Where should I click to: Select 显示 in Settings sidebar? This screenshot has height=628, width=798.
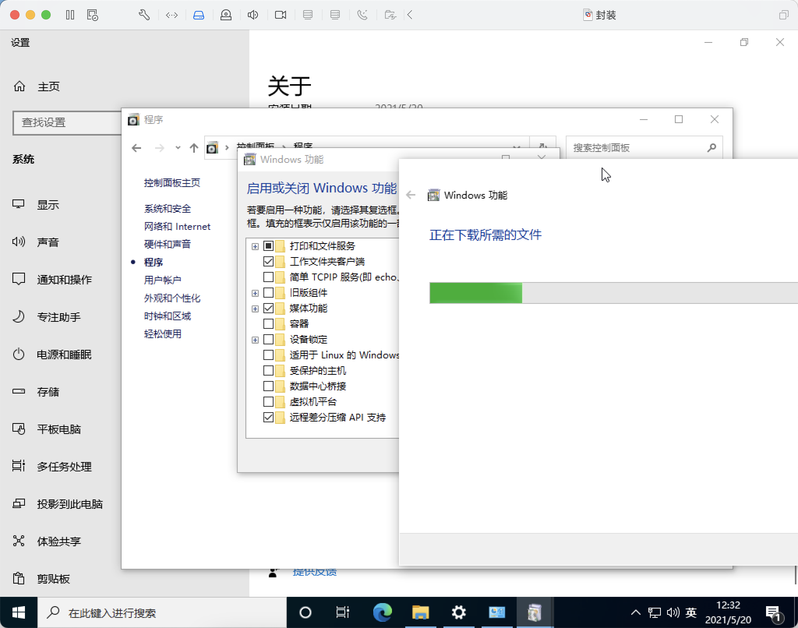point(48,205)
